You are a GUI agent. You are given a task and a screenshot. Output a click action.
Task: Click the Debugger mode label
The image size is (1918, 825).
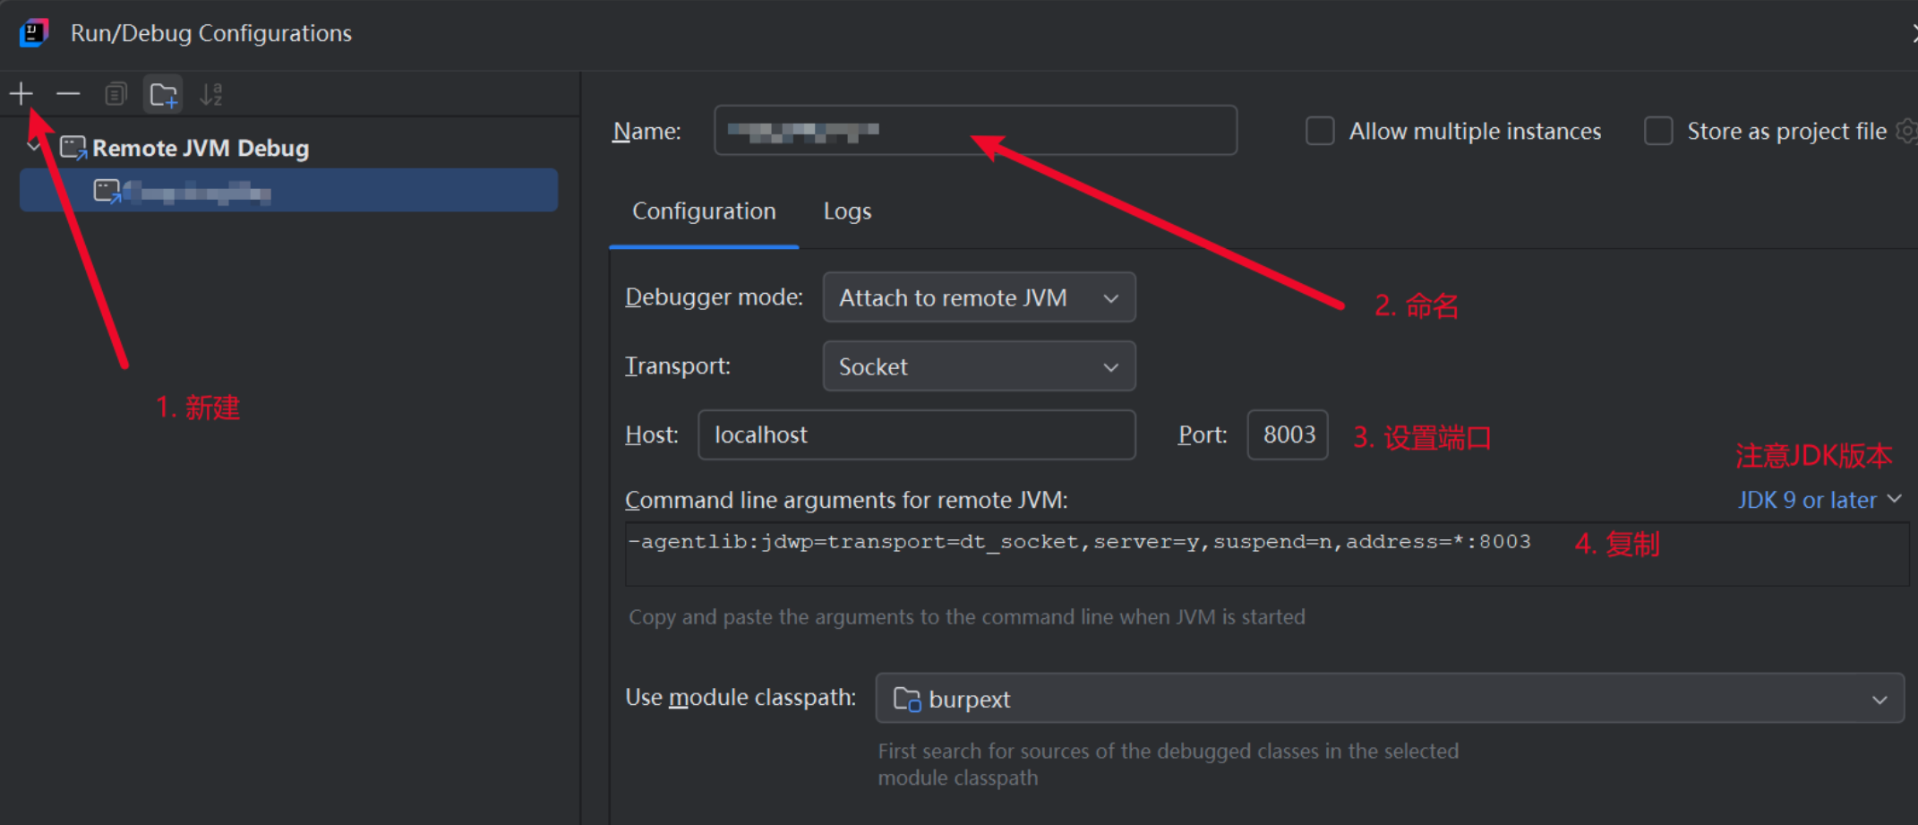point(714,297)
